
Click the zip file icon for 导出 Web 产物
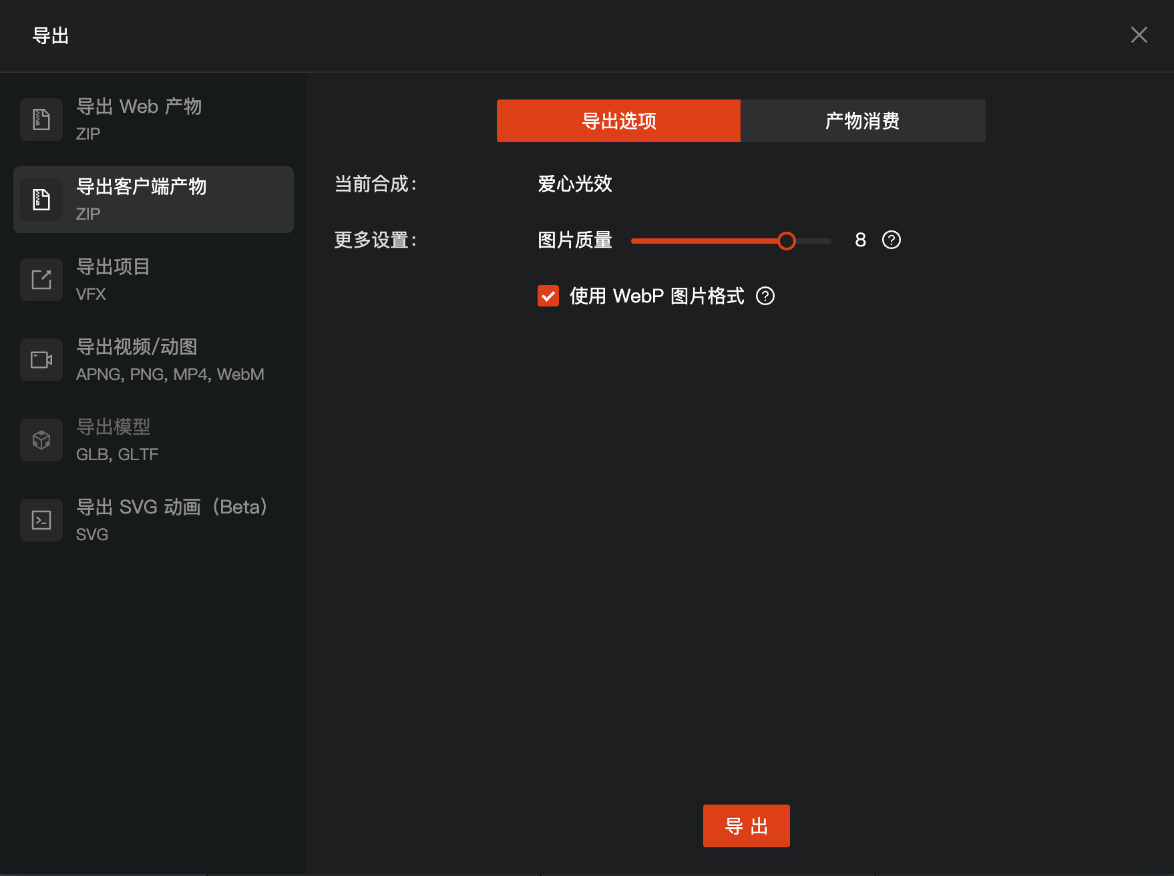pos(41,120)
